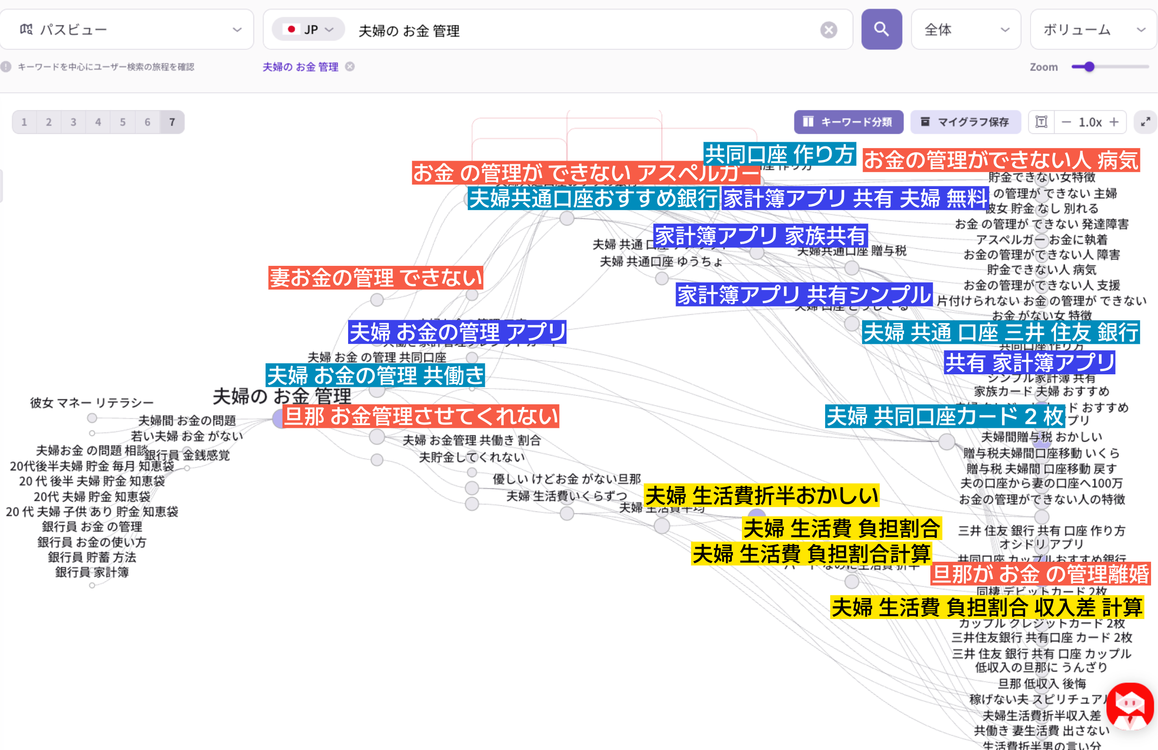Click the 家計簿アプリ 家族共有 keyword
This screenshot has height=750, width=1158.
click(760, 235)
